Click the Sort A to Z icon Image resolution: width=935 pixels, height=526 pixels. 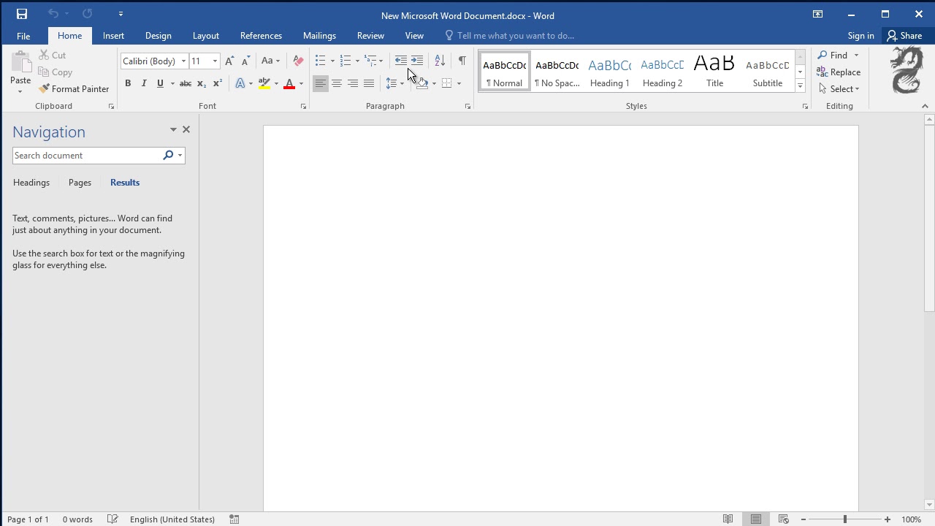(x=440, y=61)
